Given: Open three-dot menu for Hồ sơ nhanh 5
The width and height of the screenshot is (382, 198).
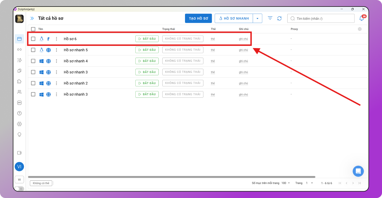Looking at the screenshot, I should coord(56,50).
